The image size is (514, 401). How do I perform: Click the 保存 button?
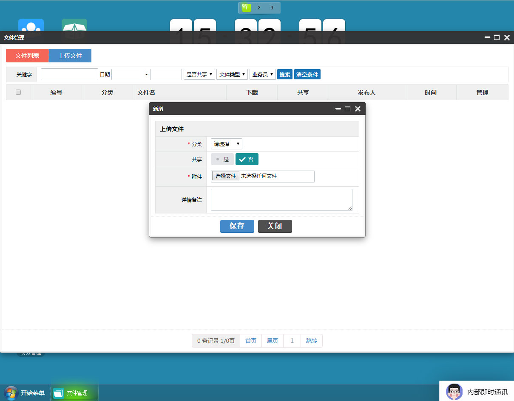[237, 226]
